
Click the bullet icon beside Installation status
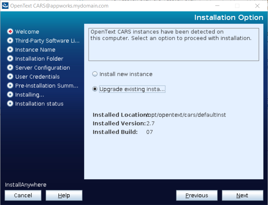(x=10, y=104)
